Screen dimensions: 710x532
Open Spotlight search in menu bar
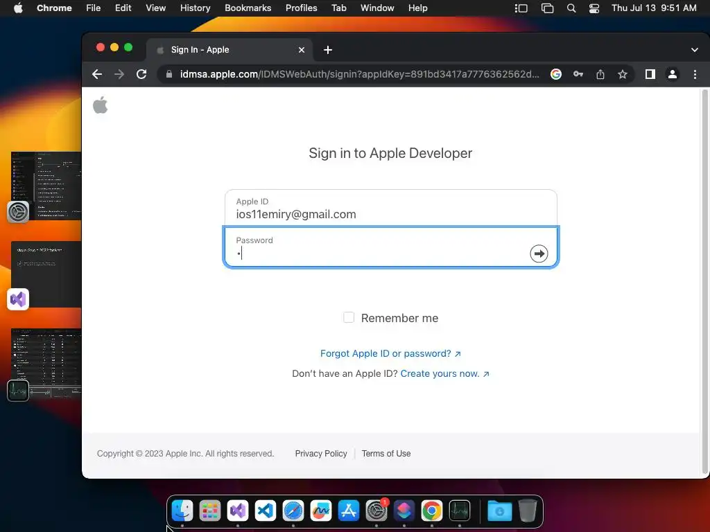(x=571, y=8)
